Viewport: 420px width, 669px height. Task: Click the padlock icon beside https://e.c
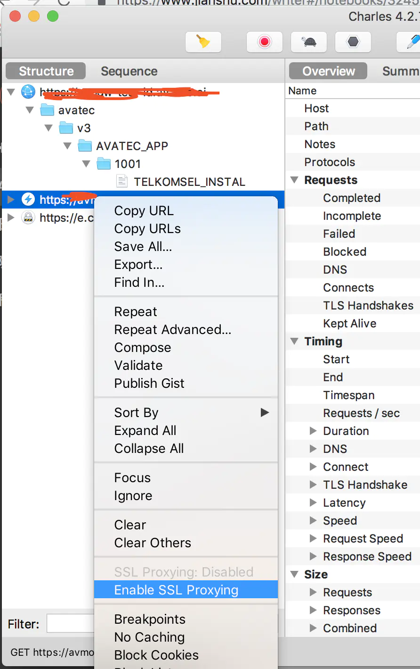(28, 217)
